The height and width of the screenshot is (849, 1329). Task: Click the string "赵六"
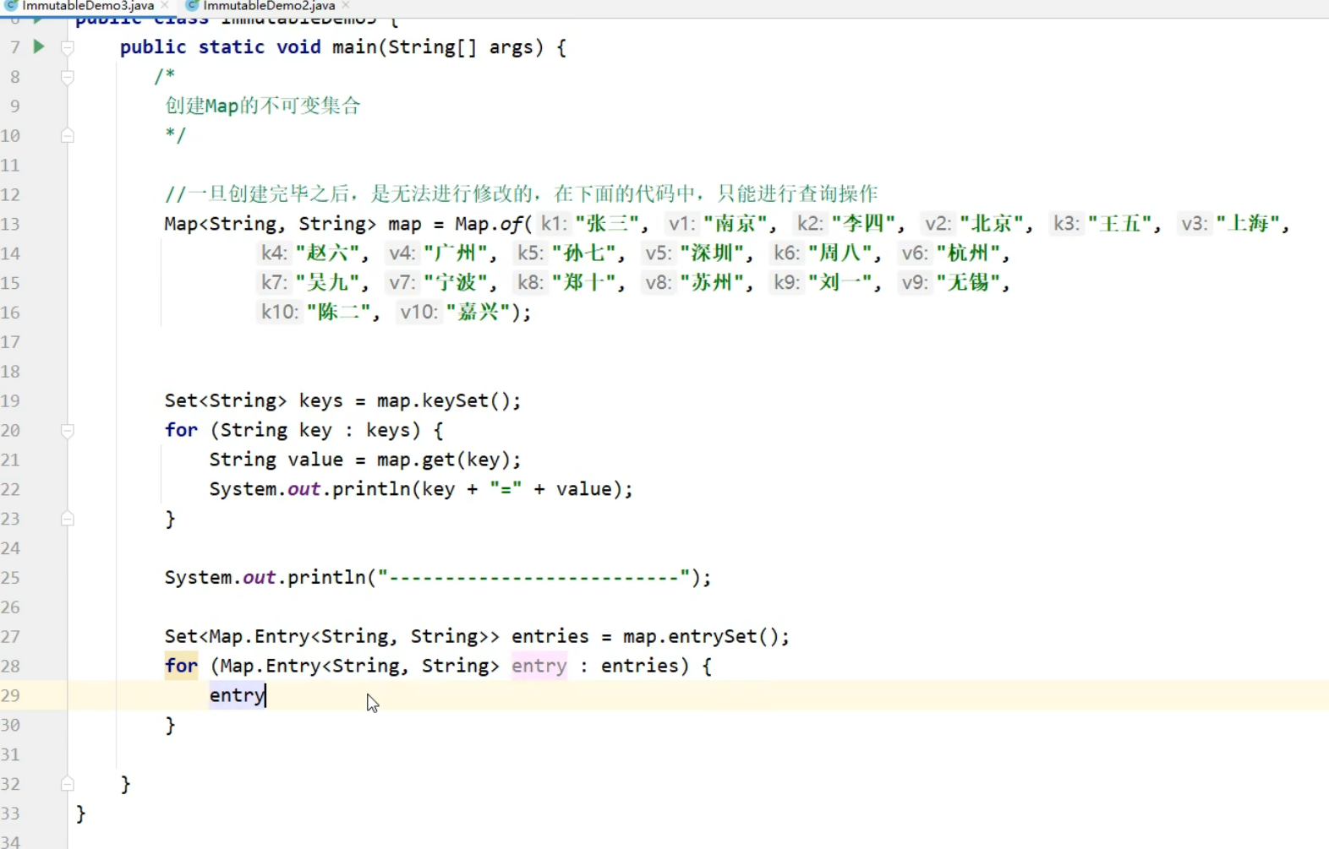coord(327,253)
